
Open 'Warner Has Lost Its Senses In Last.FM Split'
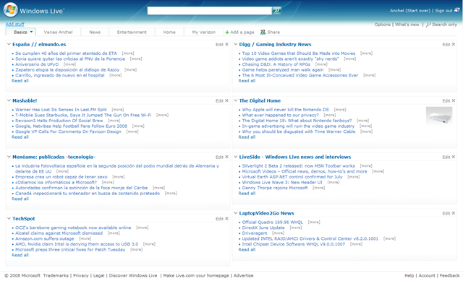click(61, 110)
